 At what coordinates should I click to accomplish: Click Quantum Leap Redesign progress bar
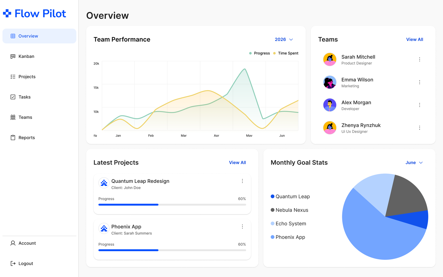tap(172, 205)
